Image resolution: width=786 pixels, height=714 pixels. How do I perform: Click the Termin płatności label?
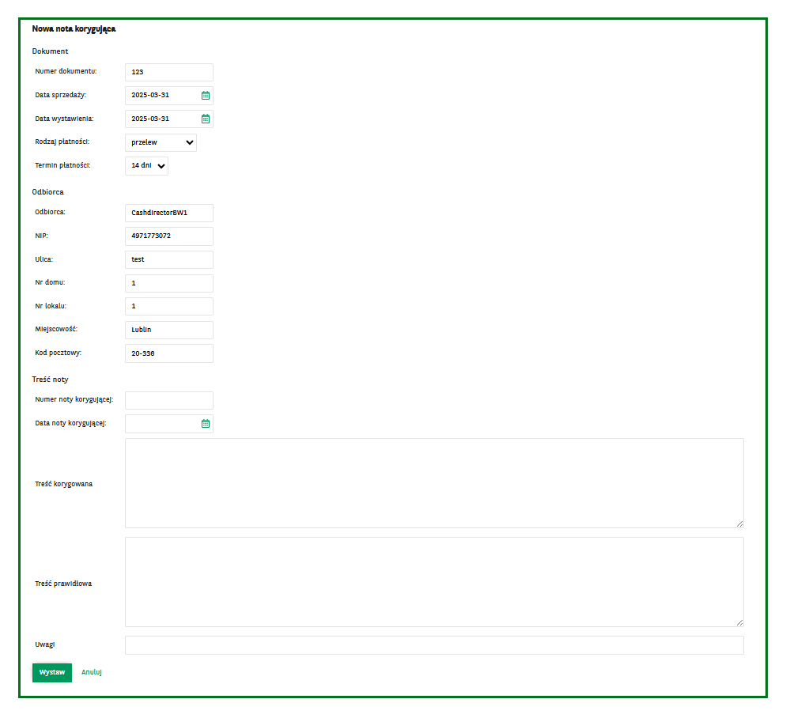click(x=62, y=165)
